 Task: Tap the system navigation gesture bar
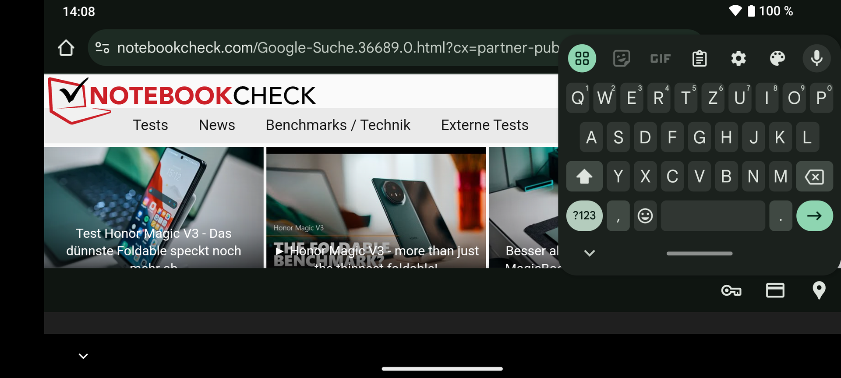point(442,369)
